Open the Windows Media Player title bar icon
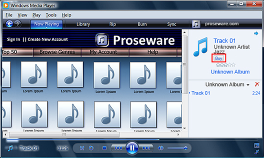This screenshot has width=264, height=158. [x=6, y=6]
